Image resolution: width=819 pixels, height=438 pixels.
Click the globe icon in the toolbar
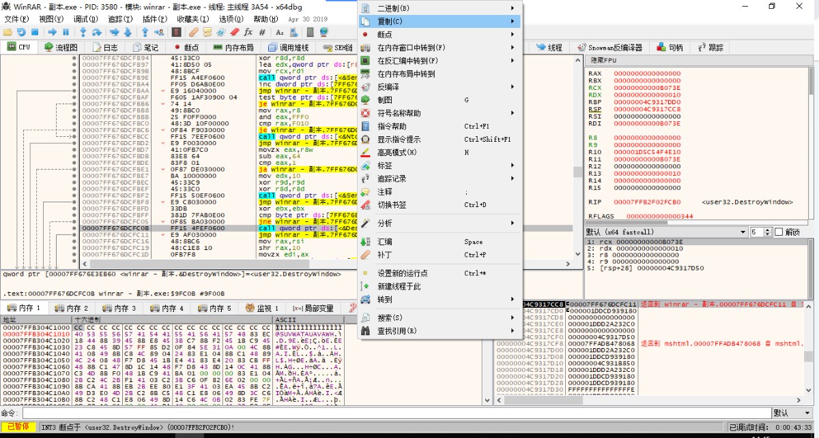click(x=324, y=32)
